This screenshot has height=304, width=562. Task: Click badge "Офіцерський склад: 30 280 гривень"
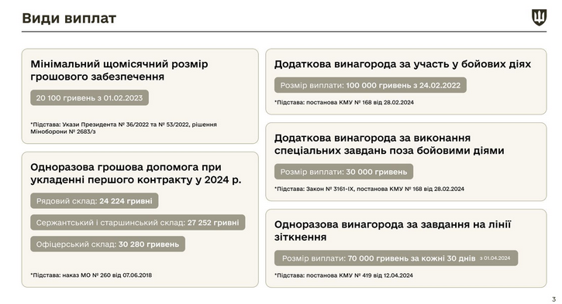108,244
